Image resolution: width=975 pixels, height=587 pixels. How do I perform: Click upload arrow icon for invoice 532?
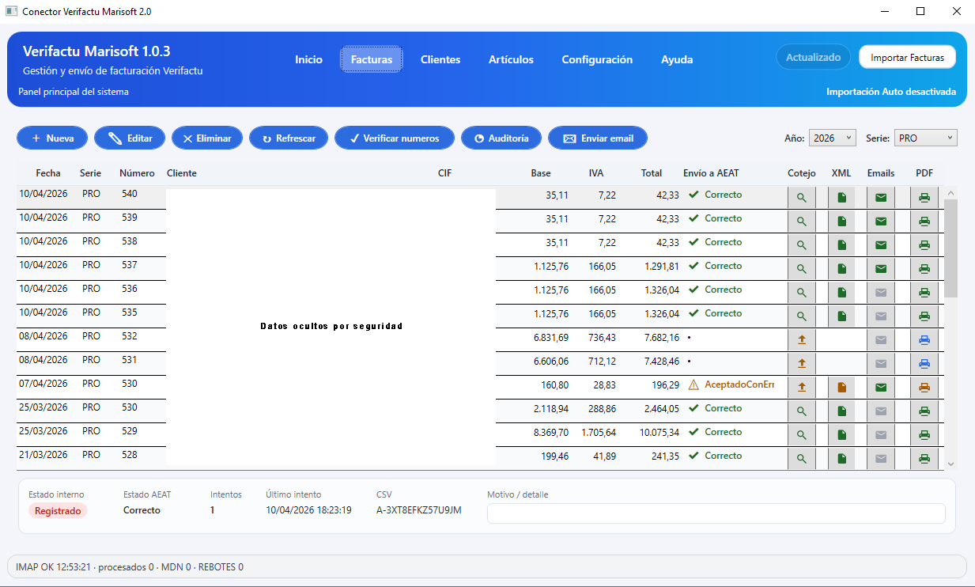(x=801, y=340)
